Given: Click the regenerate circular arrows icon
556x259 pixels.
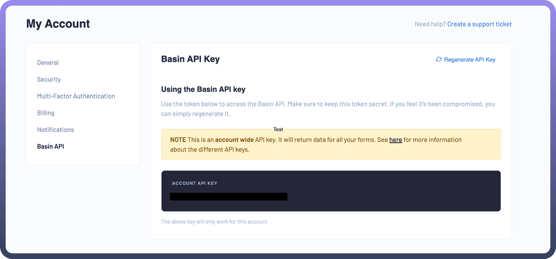Looking at the screenshot, I should [x=439, y=59].
